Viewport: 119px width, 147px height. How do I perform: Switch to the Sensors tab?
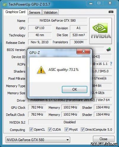(35, 12)
